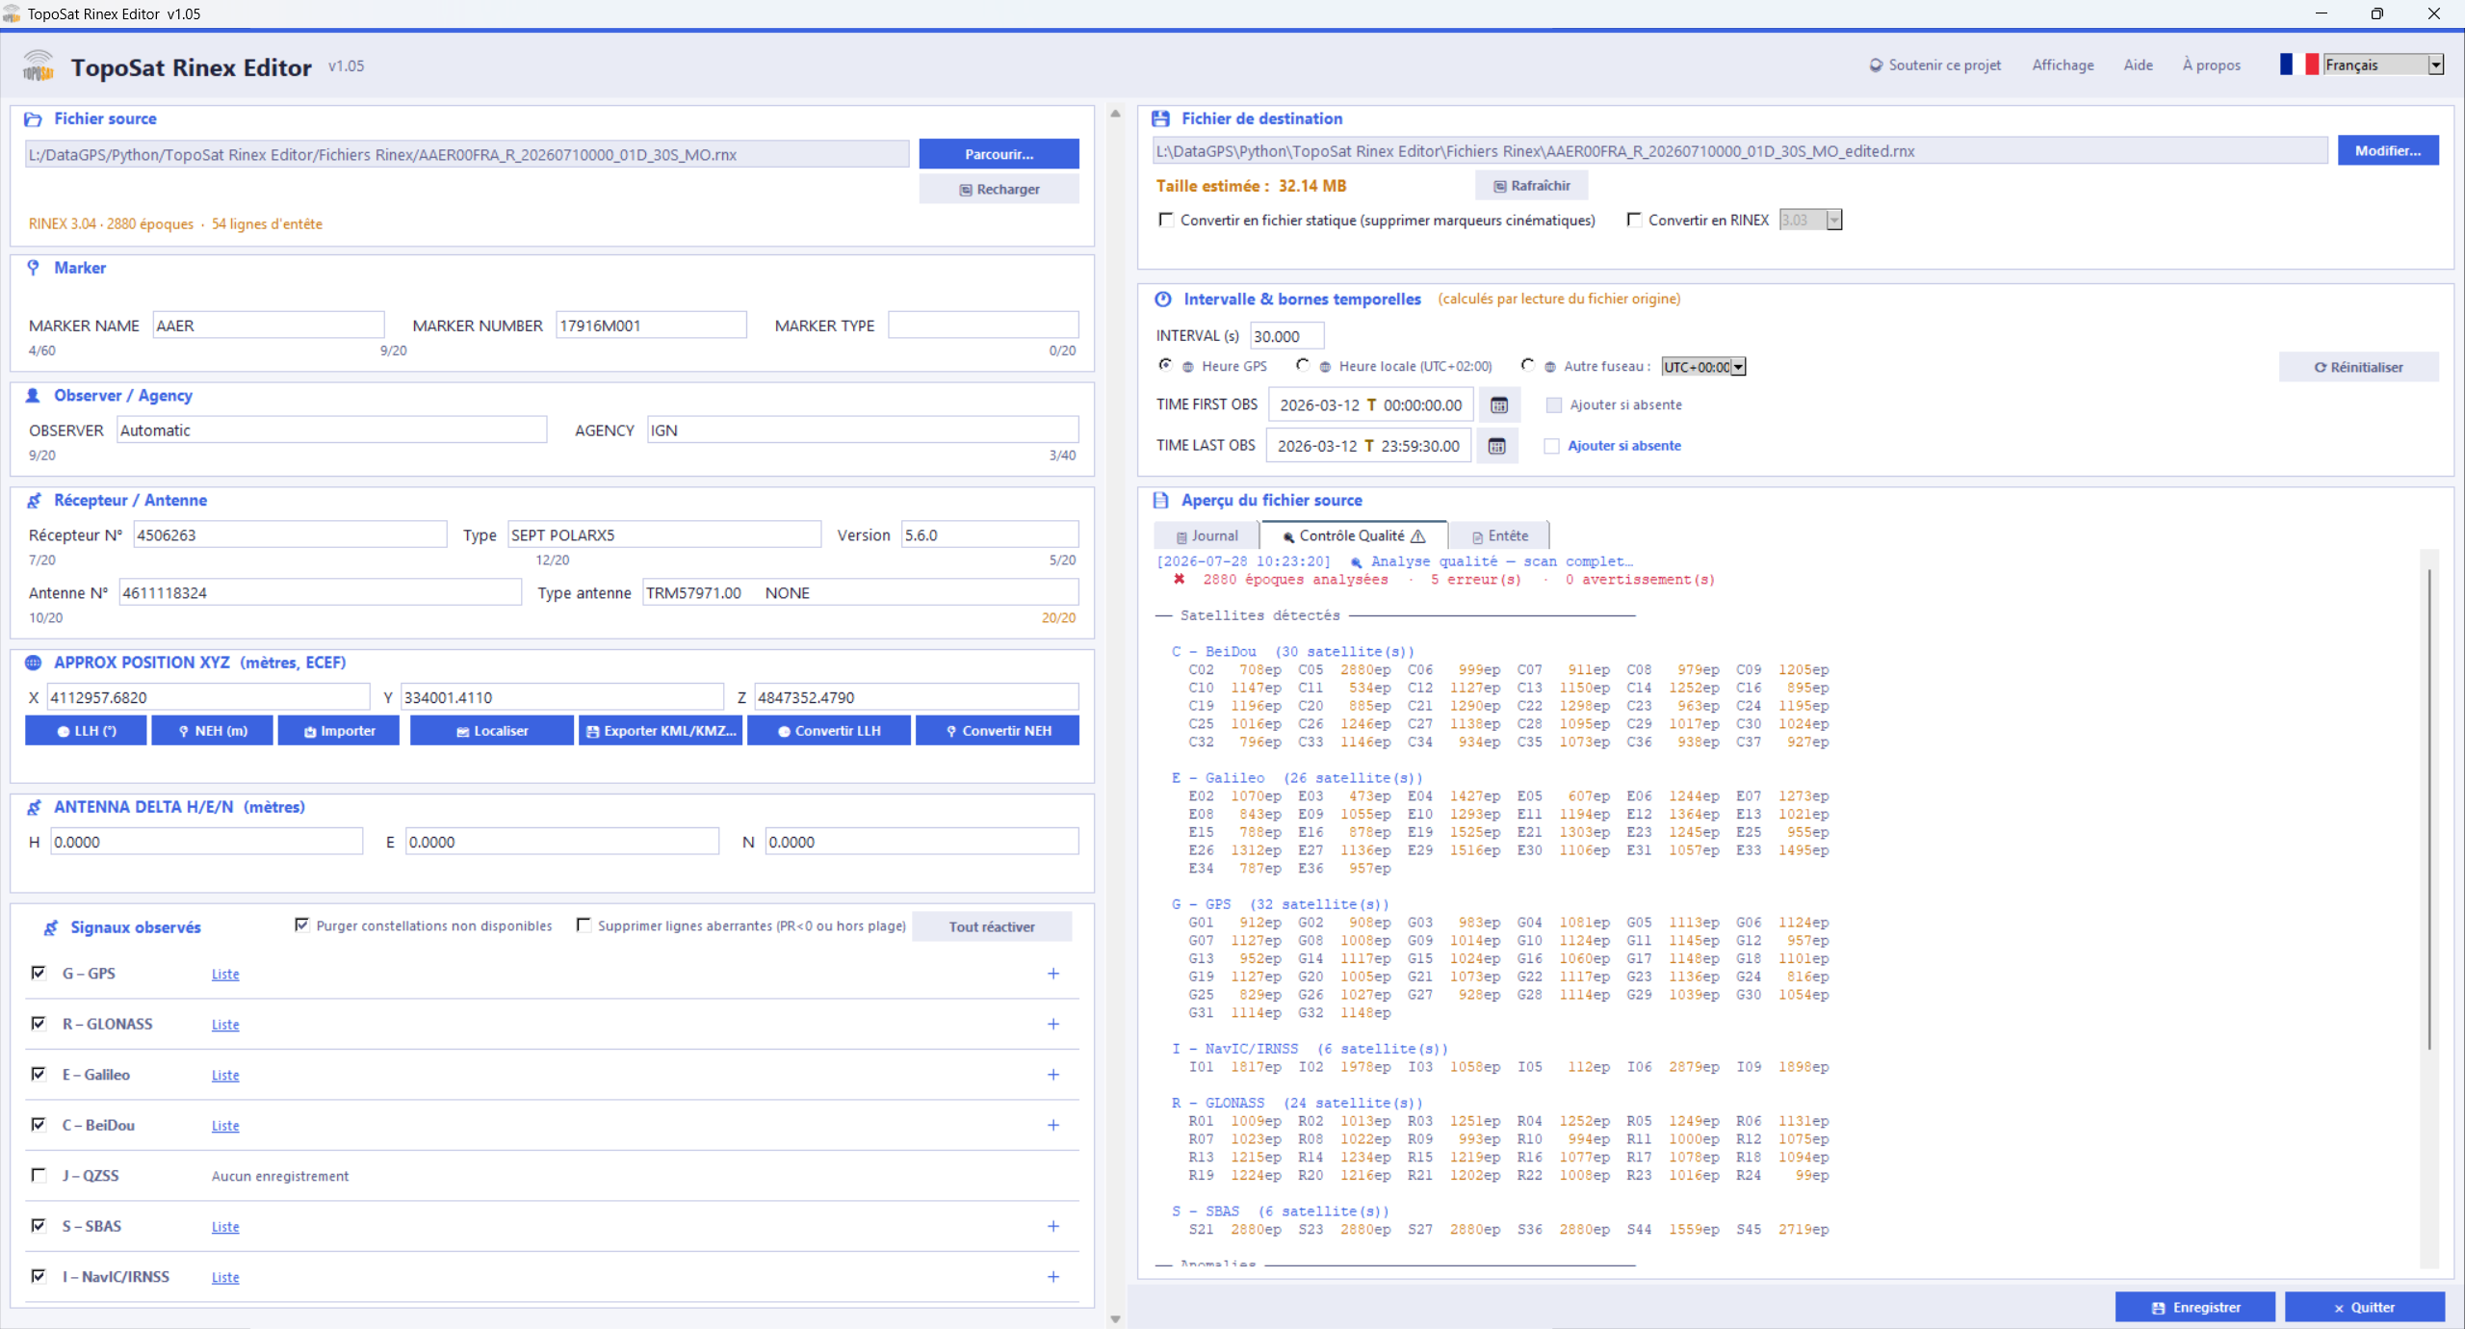This screenshot has height=1329, width=2465.
Task: Select the Contrôle Qualité tab
Action: tap(1353, 535)
